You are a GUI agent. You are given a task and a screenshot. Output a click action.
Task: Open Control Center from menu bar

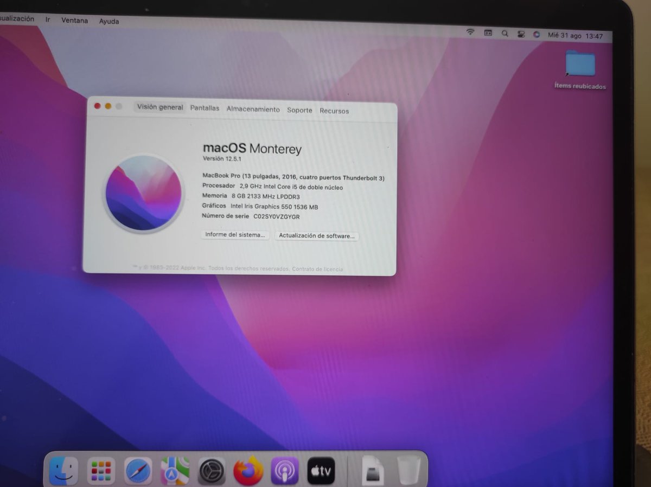[521, 34]
